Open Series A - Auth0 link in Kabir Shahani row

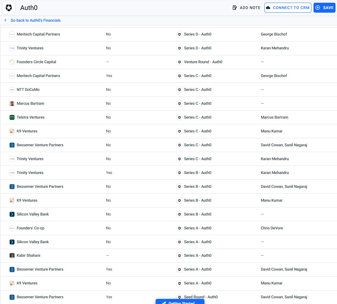198,256
